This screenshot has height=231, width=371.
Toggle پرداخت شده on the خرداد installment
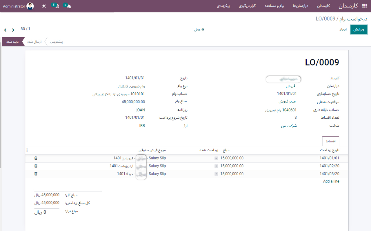(216, 174)
